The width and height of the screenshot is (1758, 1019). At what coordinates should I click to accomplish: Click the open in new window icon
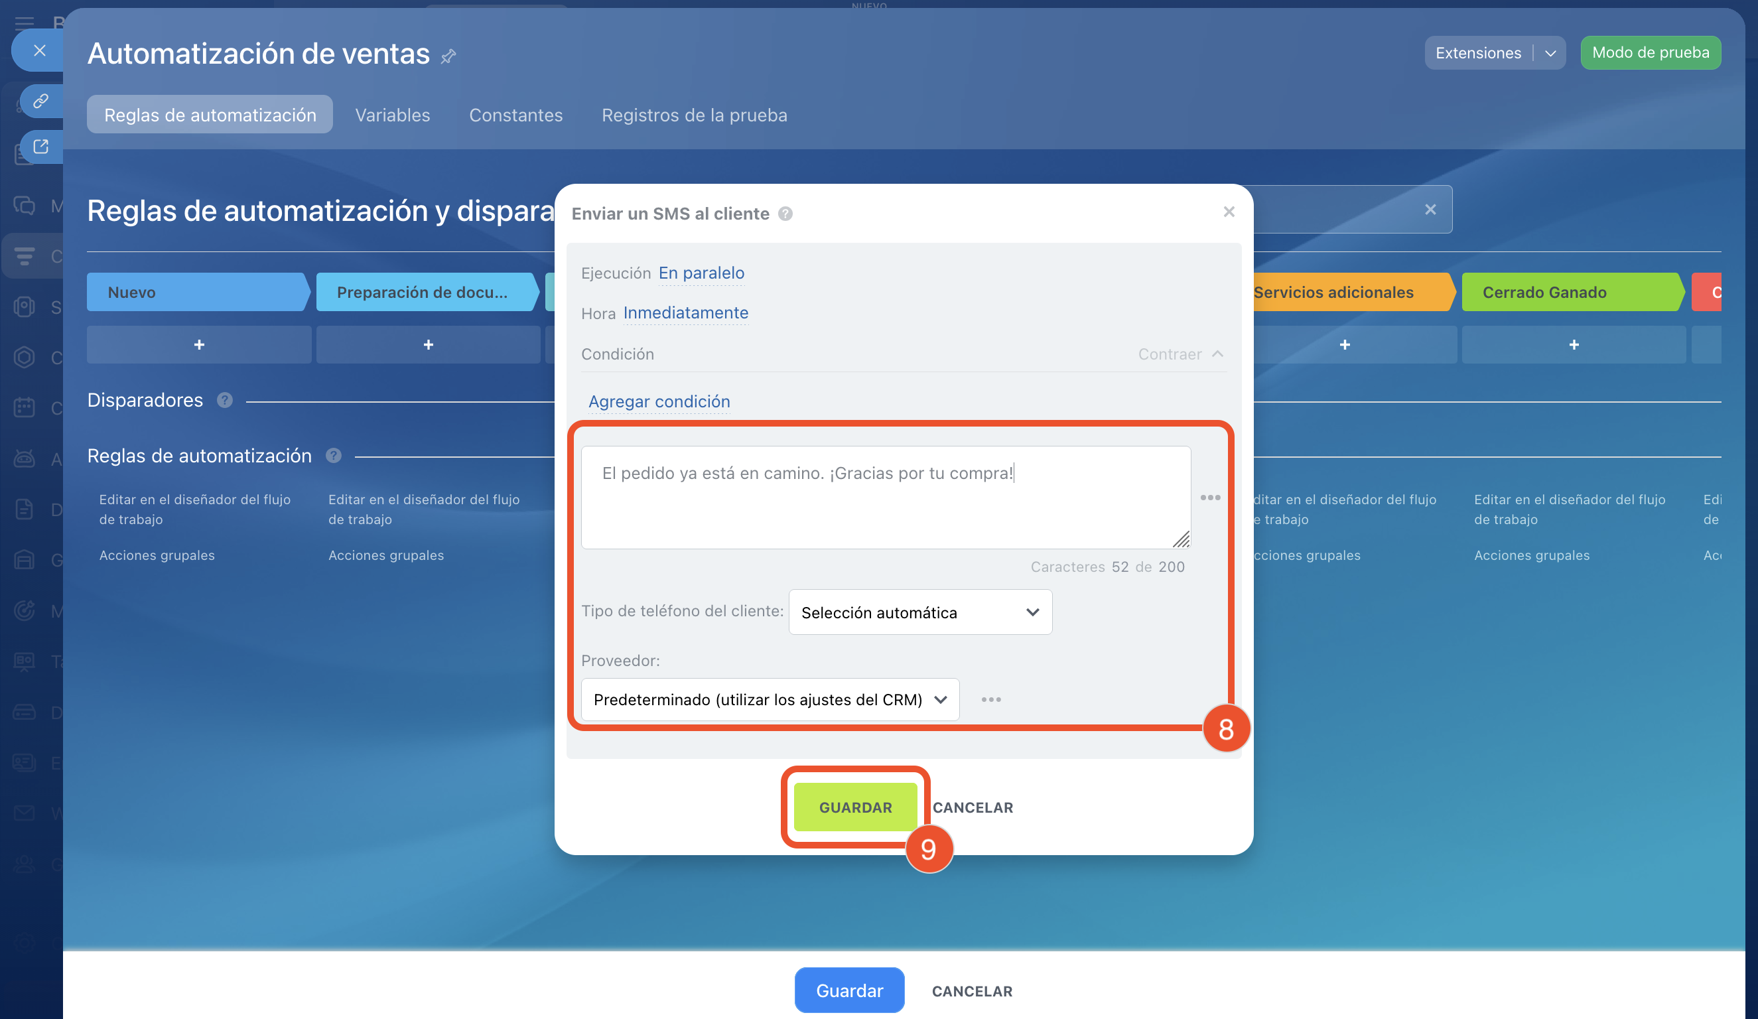[x=40, y=147]
